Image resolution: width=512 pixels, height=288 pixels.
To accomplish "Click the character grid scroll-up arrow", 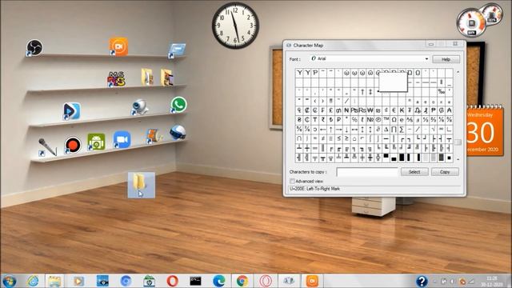I will coord(458,72).
